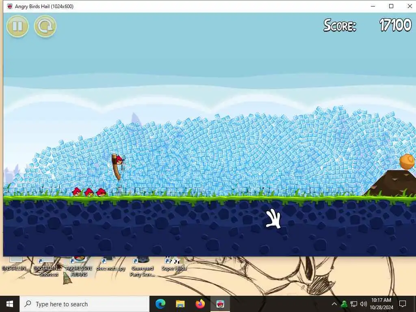Image resolution: width=416 pixels, height=312 pixels.
Task: Launch Microsoft Edge from the taskbar
Action: [x=160, y=304]
